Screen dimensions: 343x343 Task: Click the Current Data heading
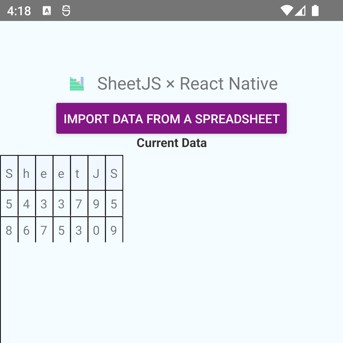point(171,143)
